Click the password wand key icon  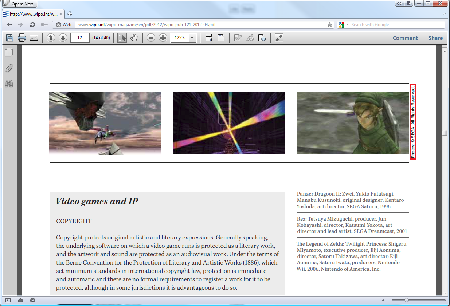point(44,25)
